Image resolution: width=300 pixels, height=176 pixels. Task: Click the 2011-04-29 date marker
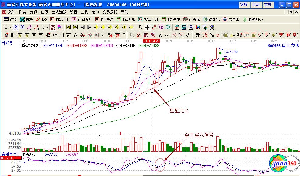(x=151, y=40)
